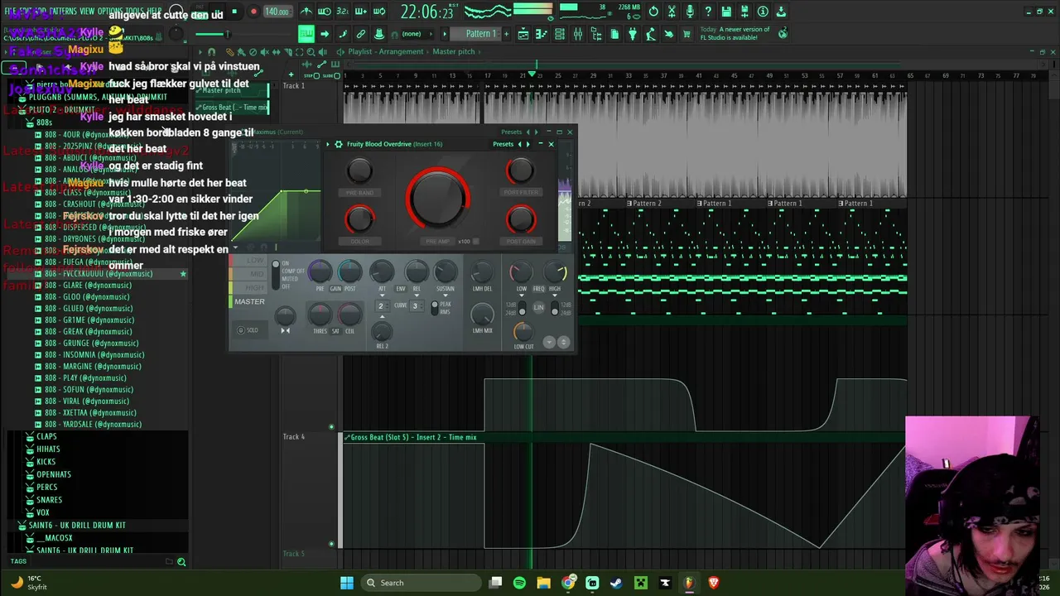Click the browser search magnifier icon
The image size is (1060, 596).
tap(181, 562)
